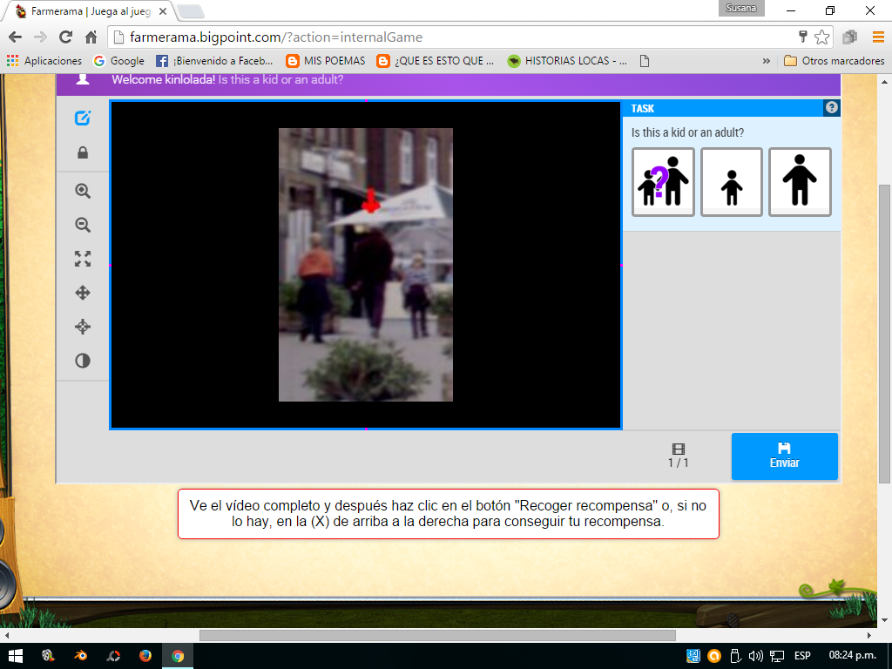Click the blurred street image in viewer

[x=366, y=265]
